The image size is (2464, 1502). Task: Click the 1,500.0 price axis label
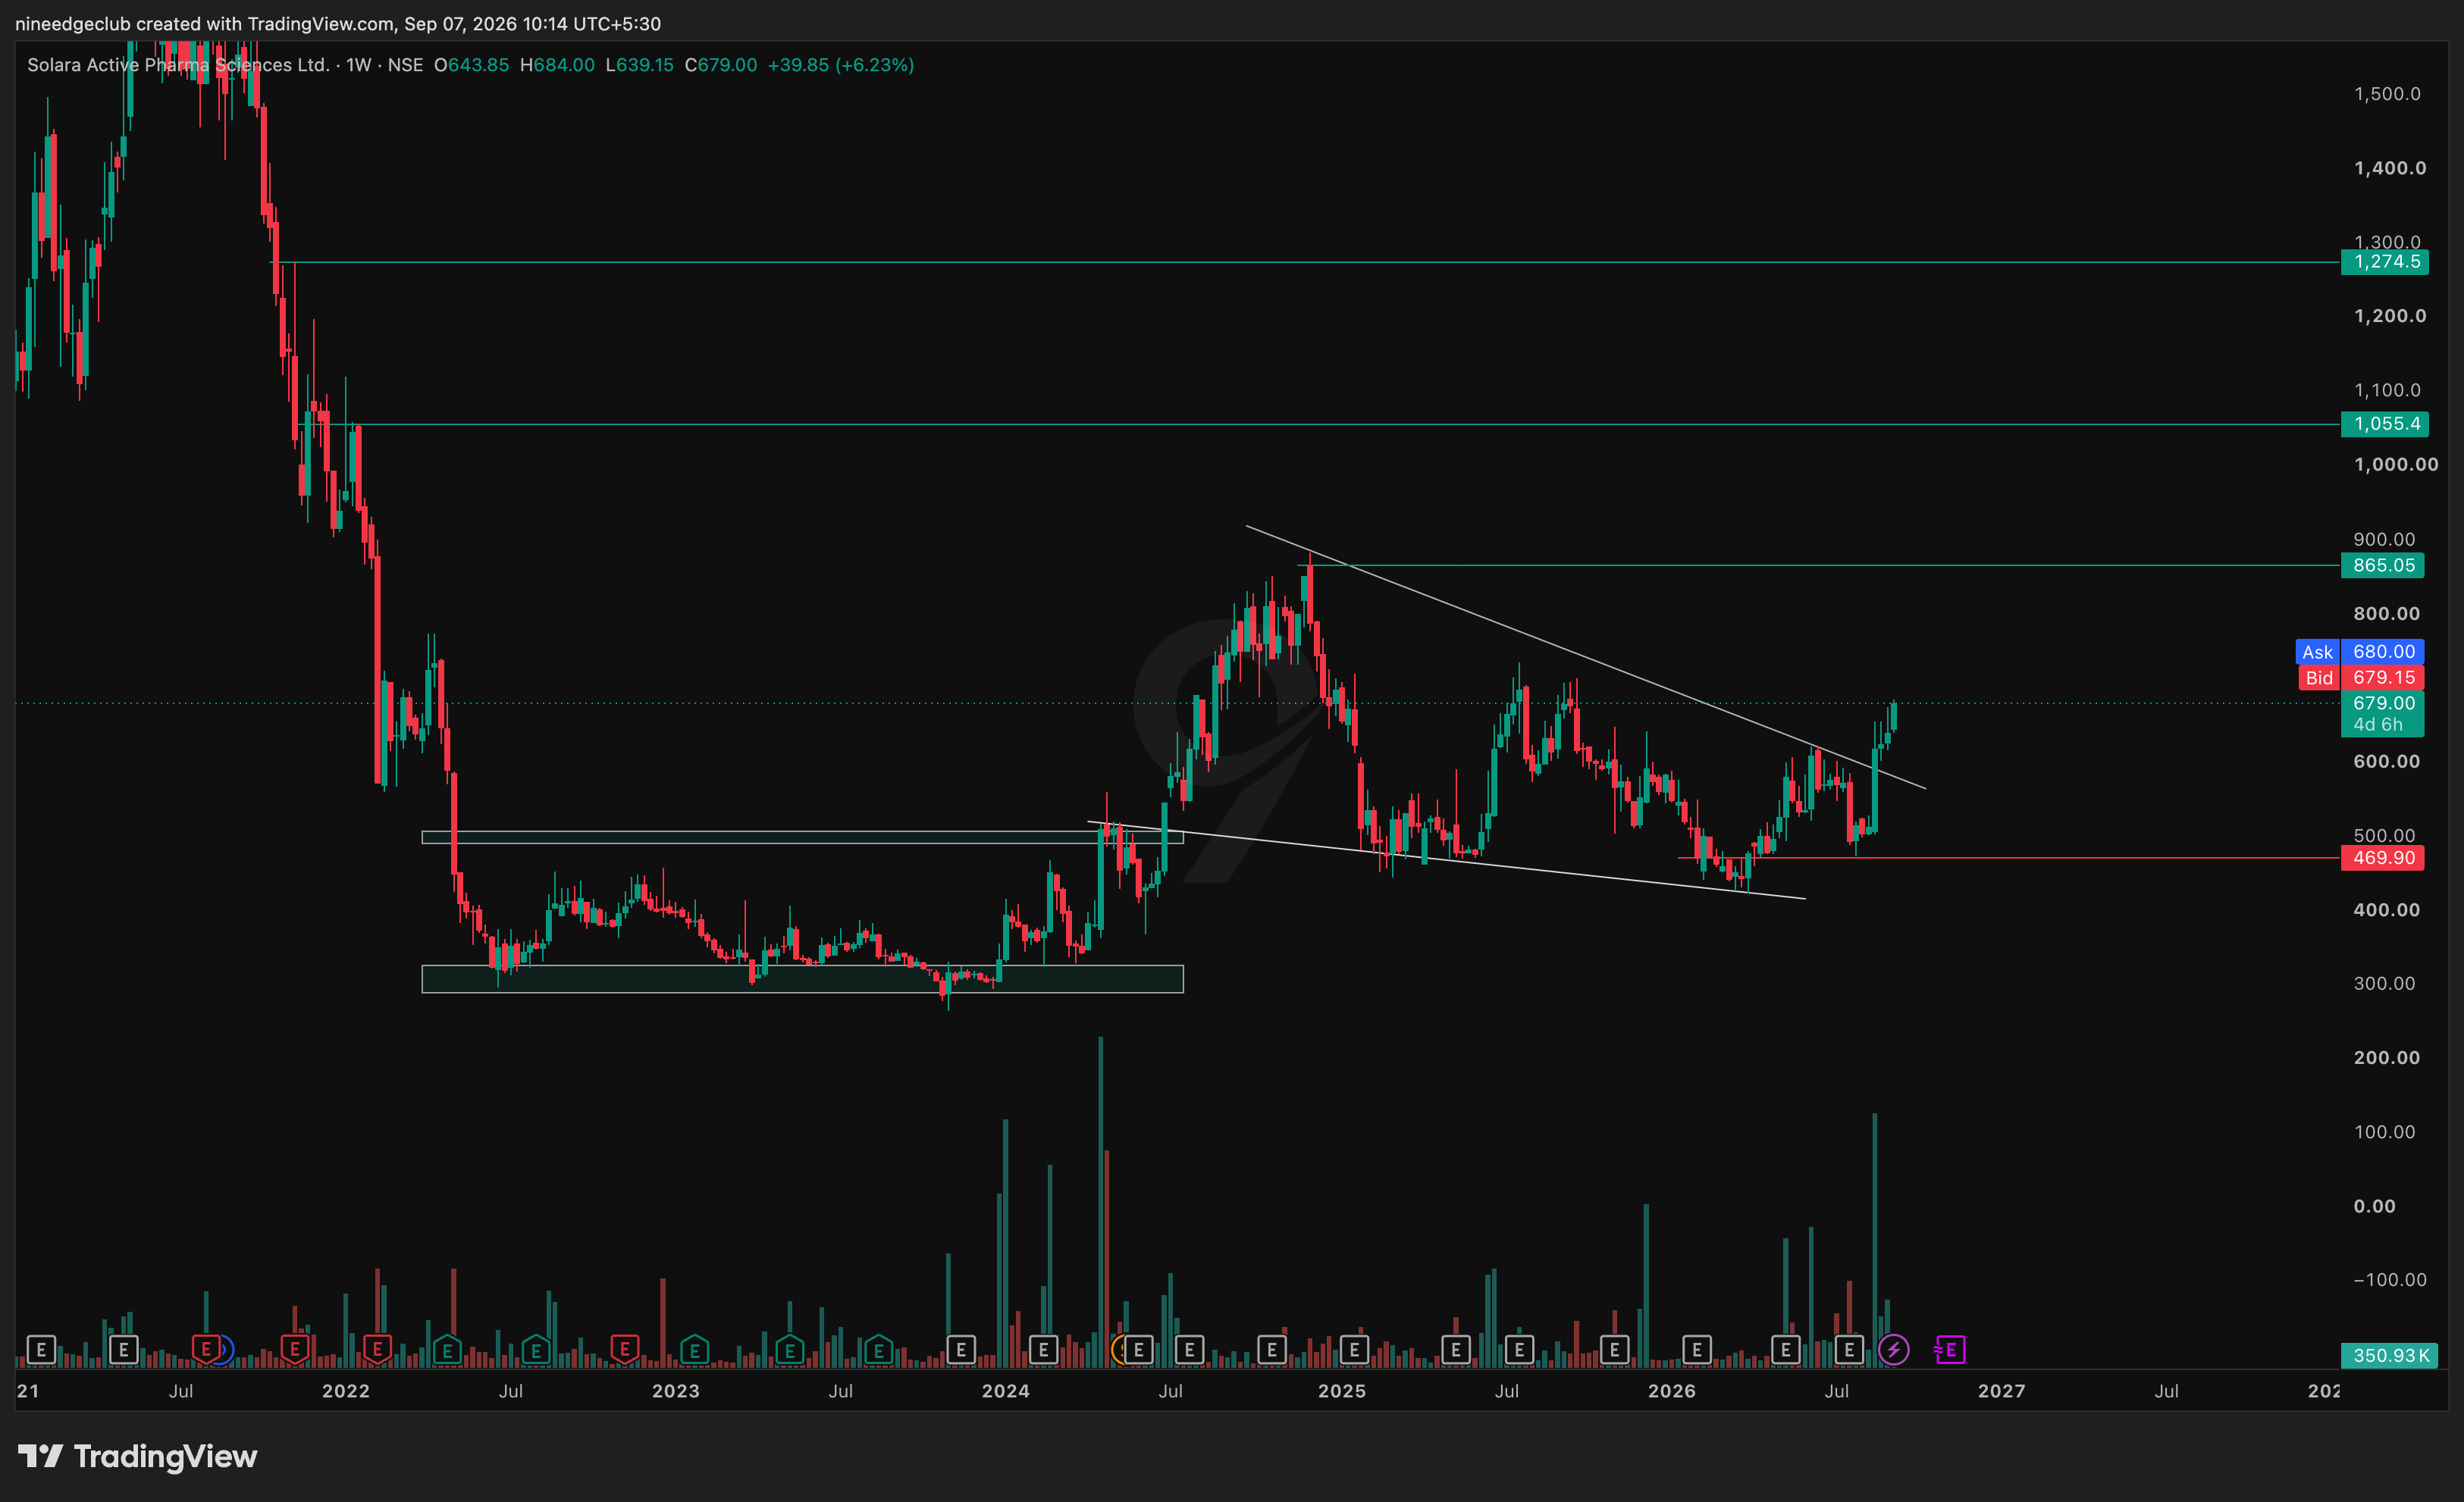click(2387, 94)
